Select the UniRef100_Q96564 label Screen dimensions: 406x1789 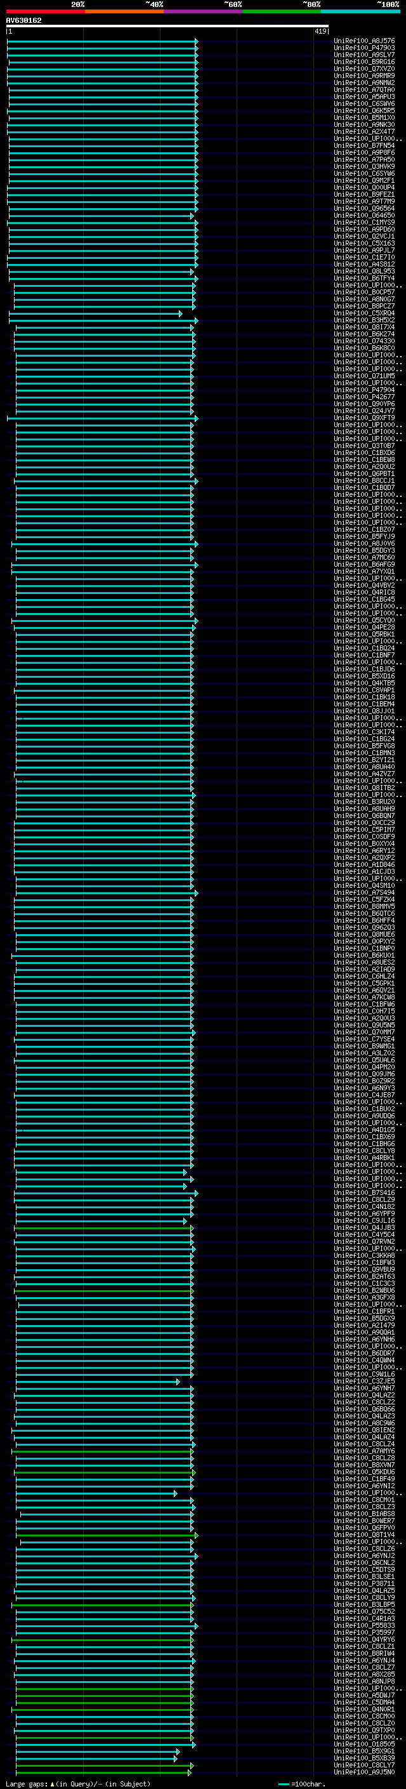point(364,208)
